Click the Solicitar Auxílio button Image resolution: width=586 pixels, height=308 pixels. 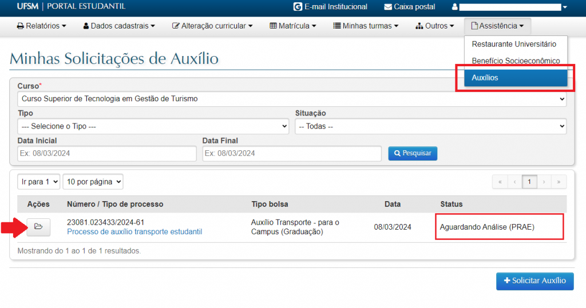point(534,281)
